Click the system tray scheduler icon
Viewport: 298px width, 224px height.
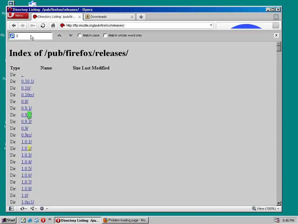[277, 220]
